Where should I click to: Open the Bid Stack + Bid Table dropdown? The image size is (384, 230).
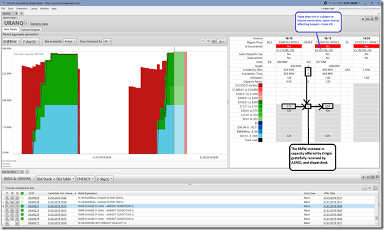click(x=55, y=179)
